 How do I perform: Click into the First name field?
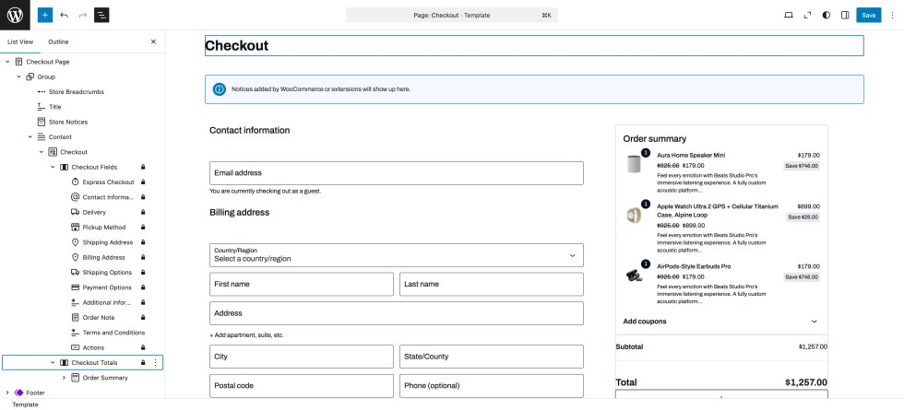point(302,285)
